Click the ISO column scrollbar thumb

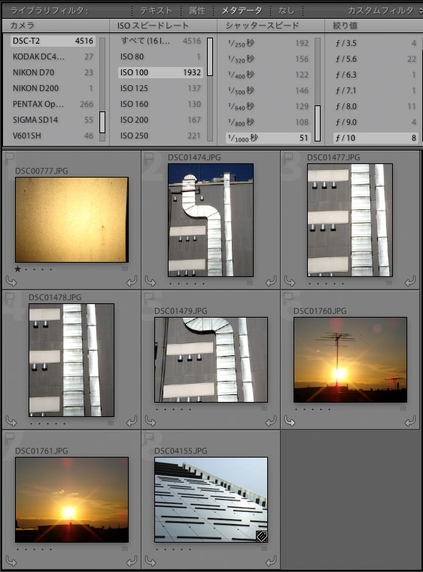pyautogui.click(x=210, y=56)
